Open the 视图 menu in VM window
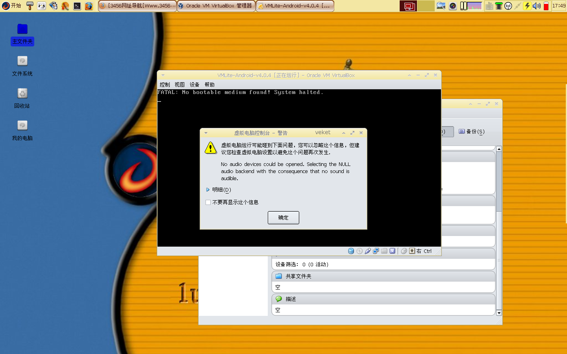The height and width of the screenshot is (354, 567). pyautogui.click(x=180, y=85)
